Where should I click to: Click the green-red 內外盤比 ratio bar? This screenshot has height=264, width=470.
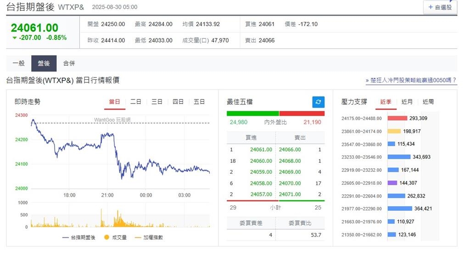(275, 113)
